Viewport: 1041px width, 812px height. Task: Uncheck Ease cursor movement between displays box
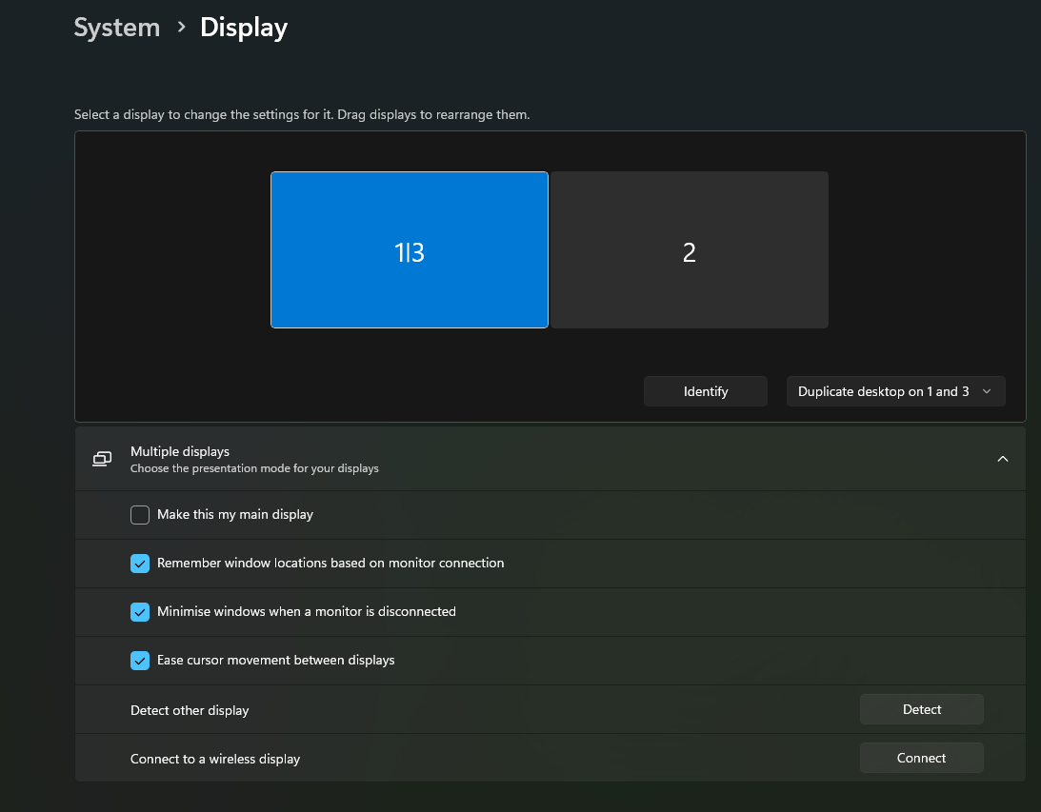[x=140, y=661]
